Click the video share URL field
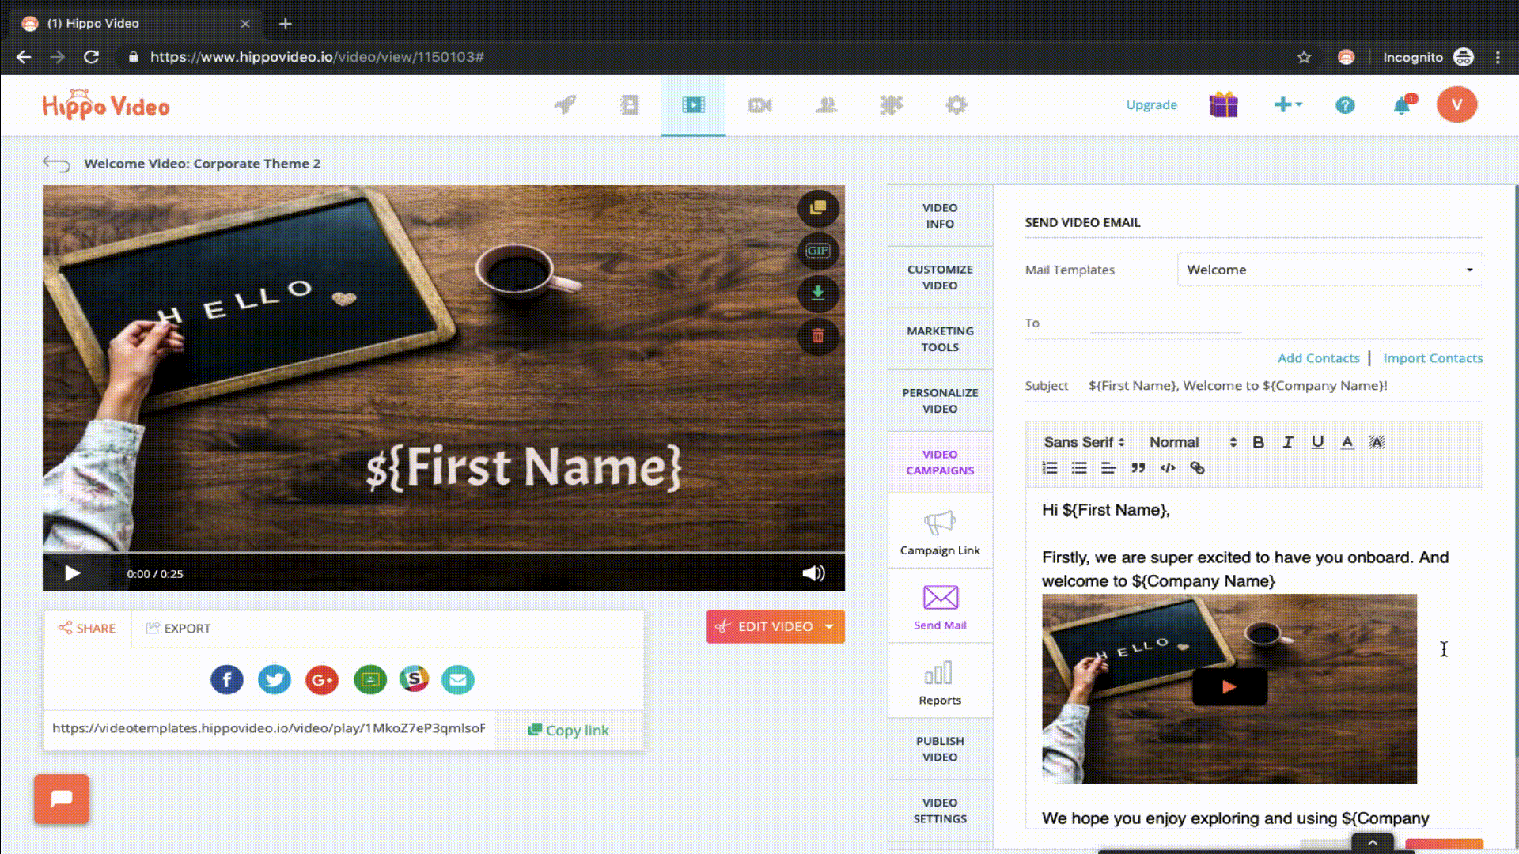The width and height of the screenshot is (1519, 854). [269, 728]
